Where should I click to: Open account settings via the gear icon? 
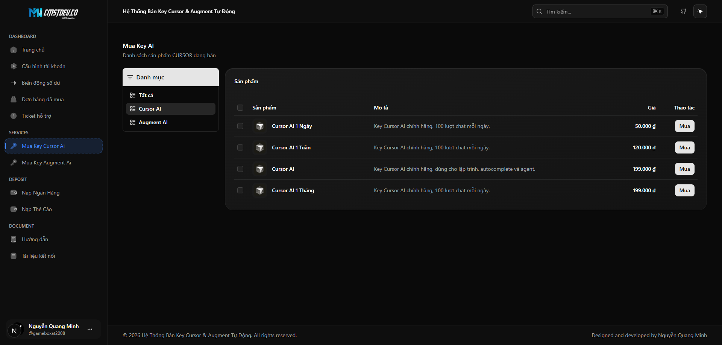pos(14,66)
